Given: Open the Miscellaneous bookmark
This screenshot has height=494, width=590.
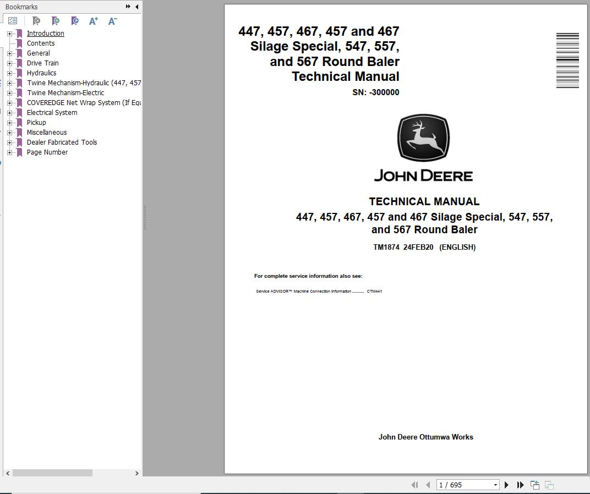Looking at the screenshot, I should 47,133.
